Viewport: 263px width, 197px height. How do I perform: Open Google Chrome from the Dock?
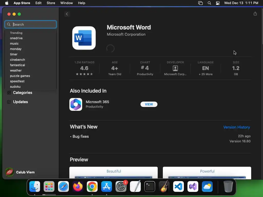(92, 186)
